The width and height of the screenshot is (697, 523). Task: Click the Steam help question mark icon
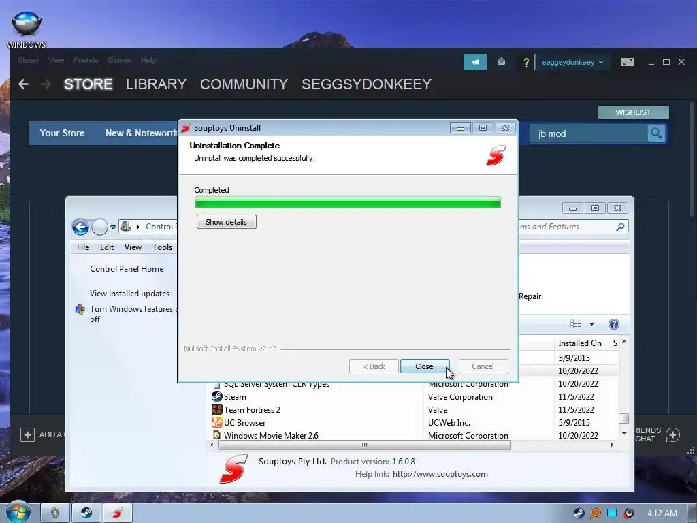[x=526, y=63]
